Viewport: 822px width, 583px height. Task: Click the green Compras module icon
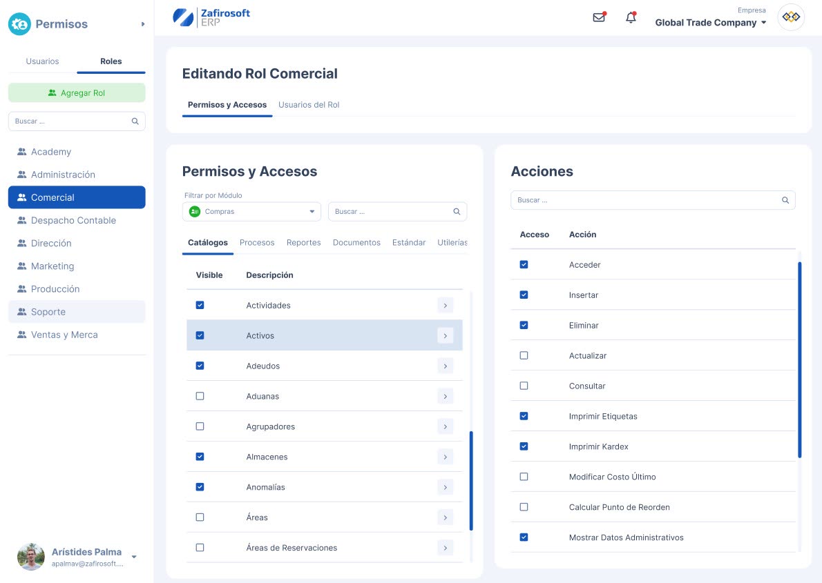(x=195, y=212)
